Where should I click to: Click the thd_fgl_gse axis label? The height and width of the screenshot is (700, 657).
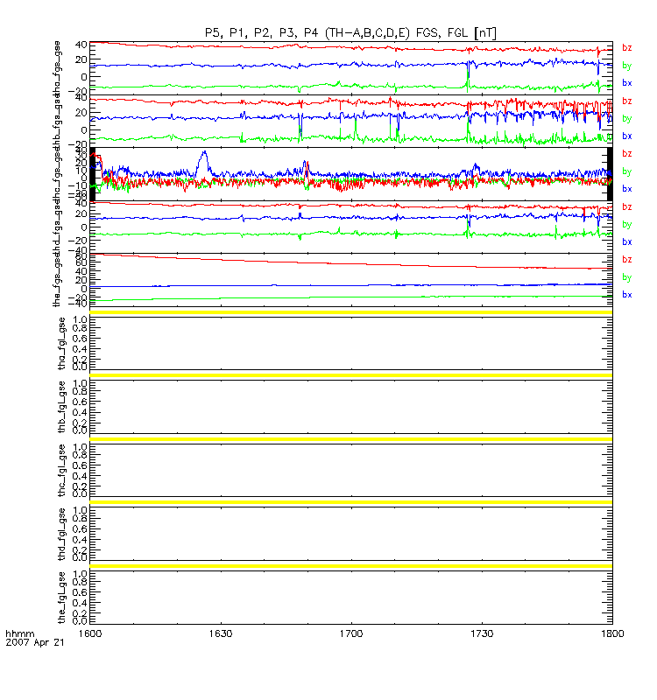61,535
